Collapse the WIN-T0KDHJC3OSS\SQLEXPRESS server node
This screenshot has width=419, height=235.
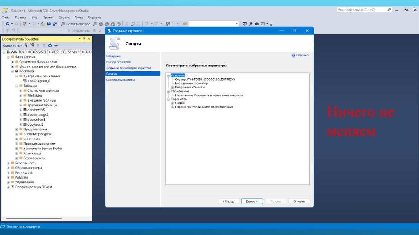[x=4, y=52]
